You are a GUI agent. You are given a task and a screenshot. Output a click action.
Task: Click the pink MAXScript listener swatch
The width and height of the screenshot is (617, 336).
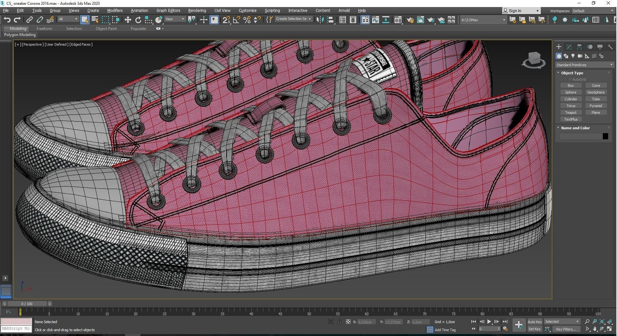16,322
